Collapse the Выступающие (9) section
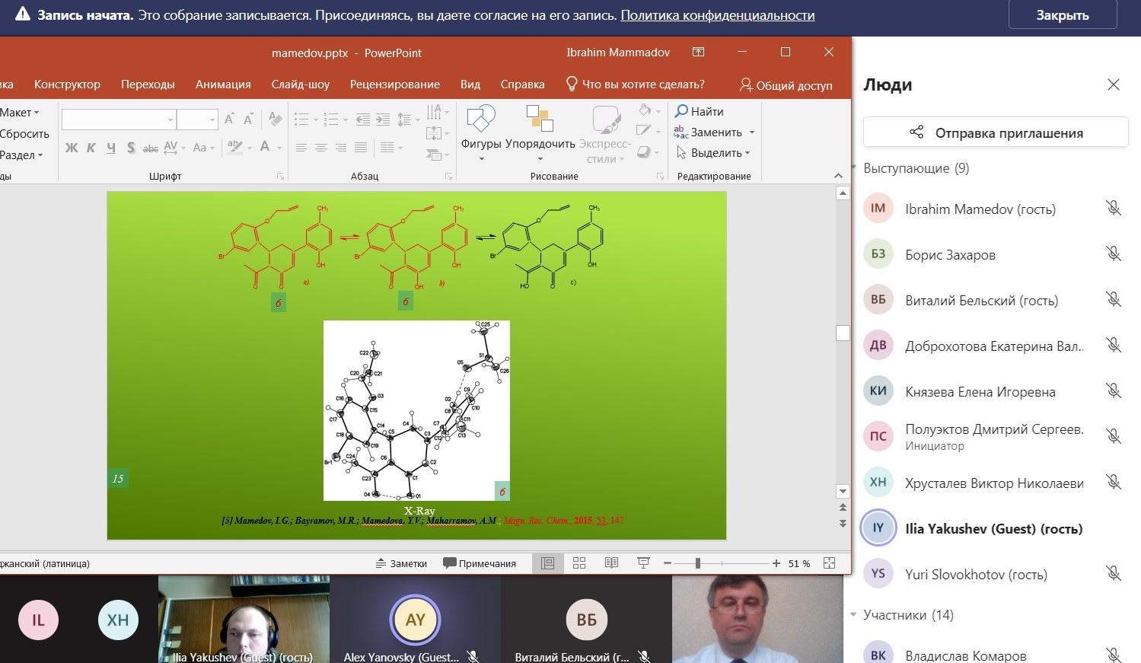Viewport: 1141px width, 663px height. (x=854, y=168)
